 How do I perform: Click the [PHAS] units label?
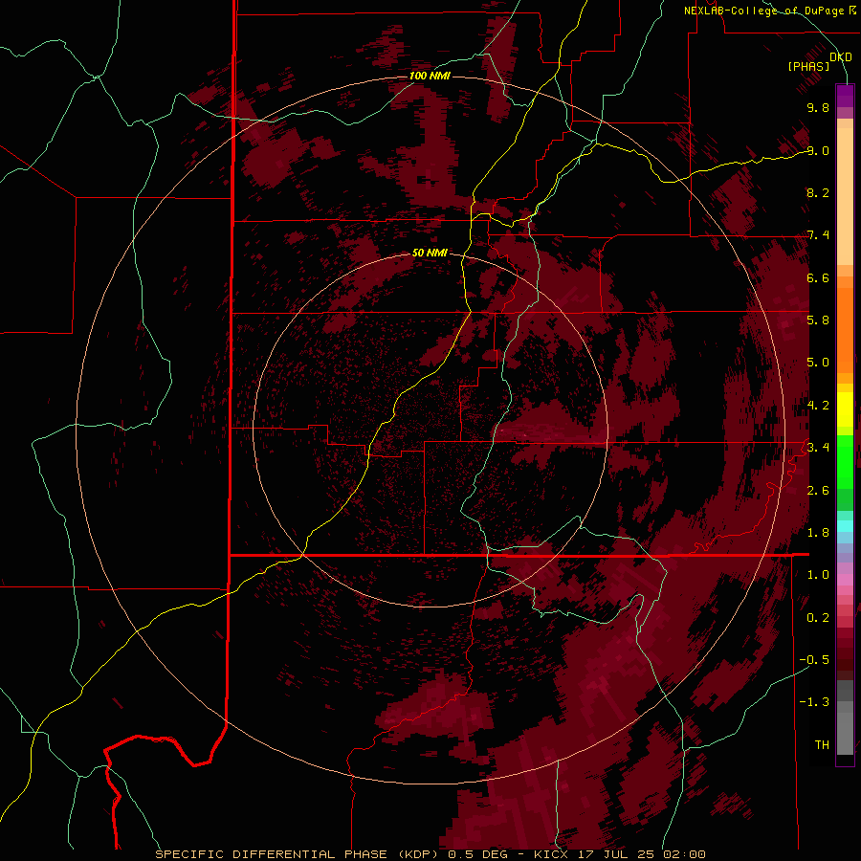click(x=808, y=66)
